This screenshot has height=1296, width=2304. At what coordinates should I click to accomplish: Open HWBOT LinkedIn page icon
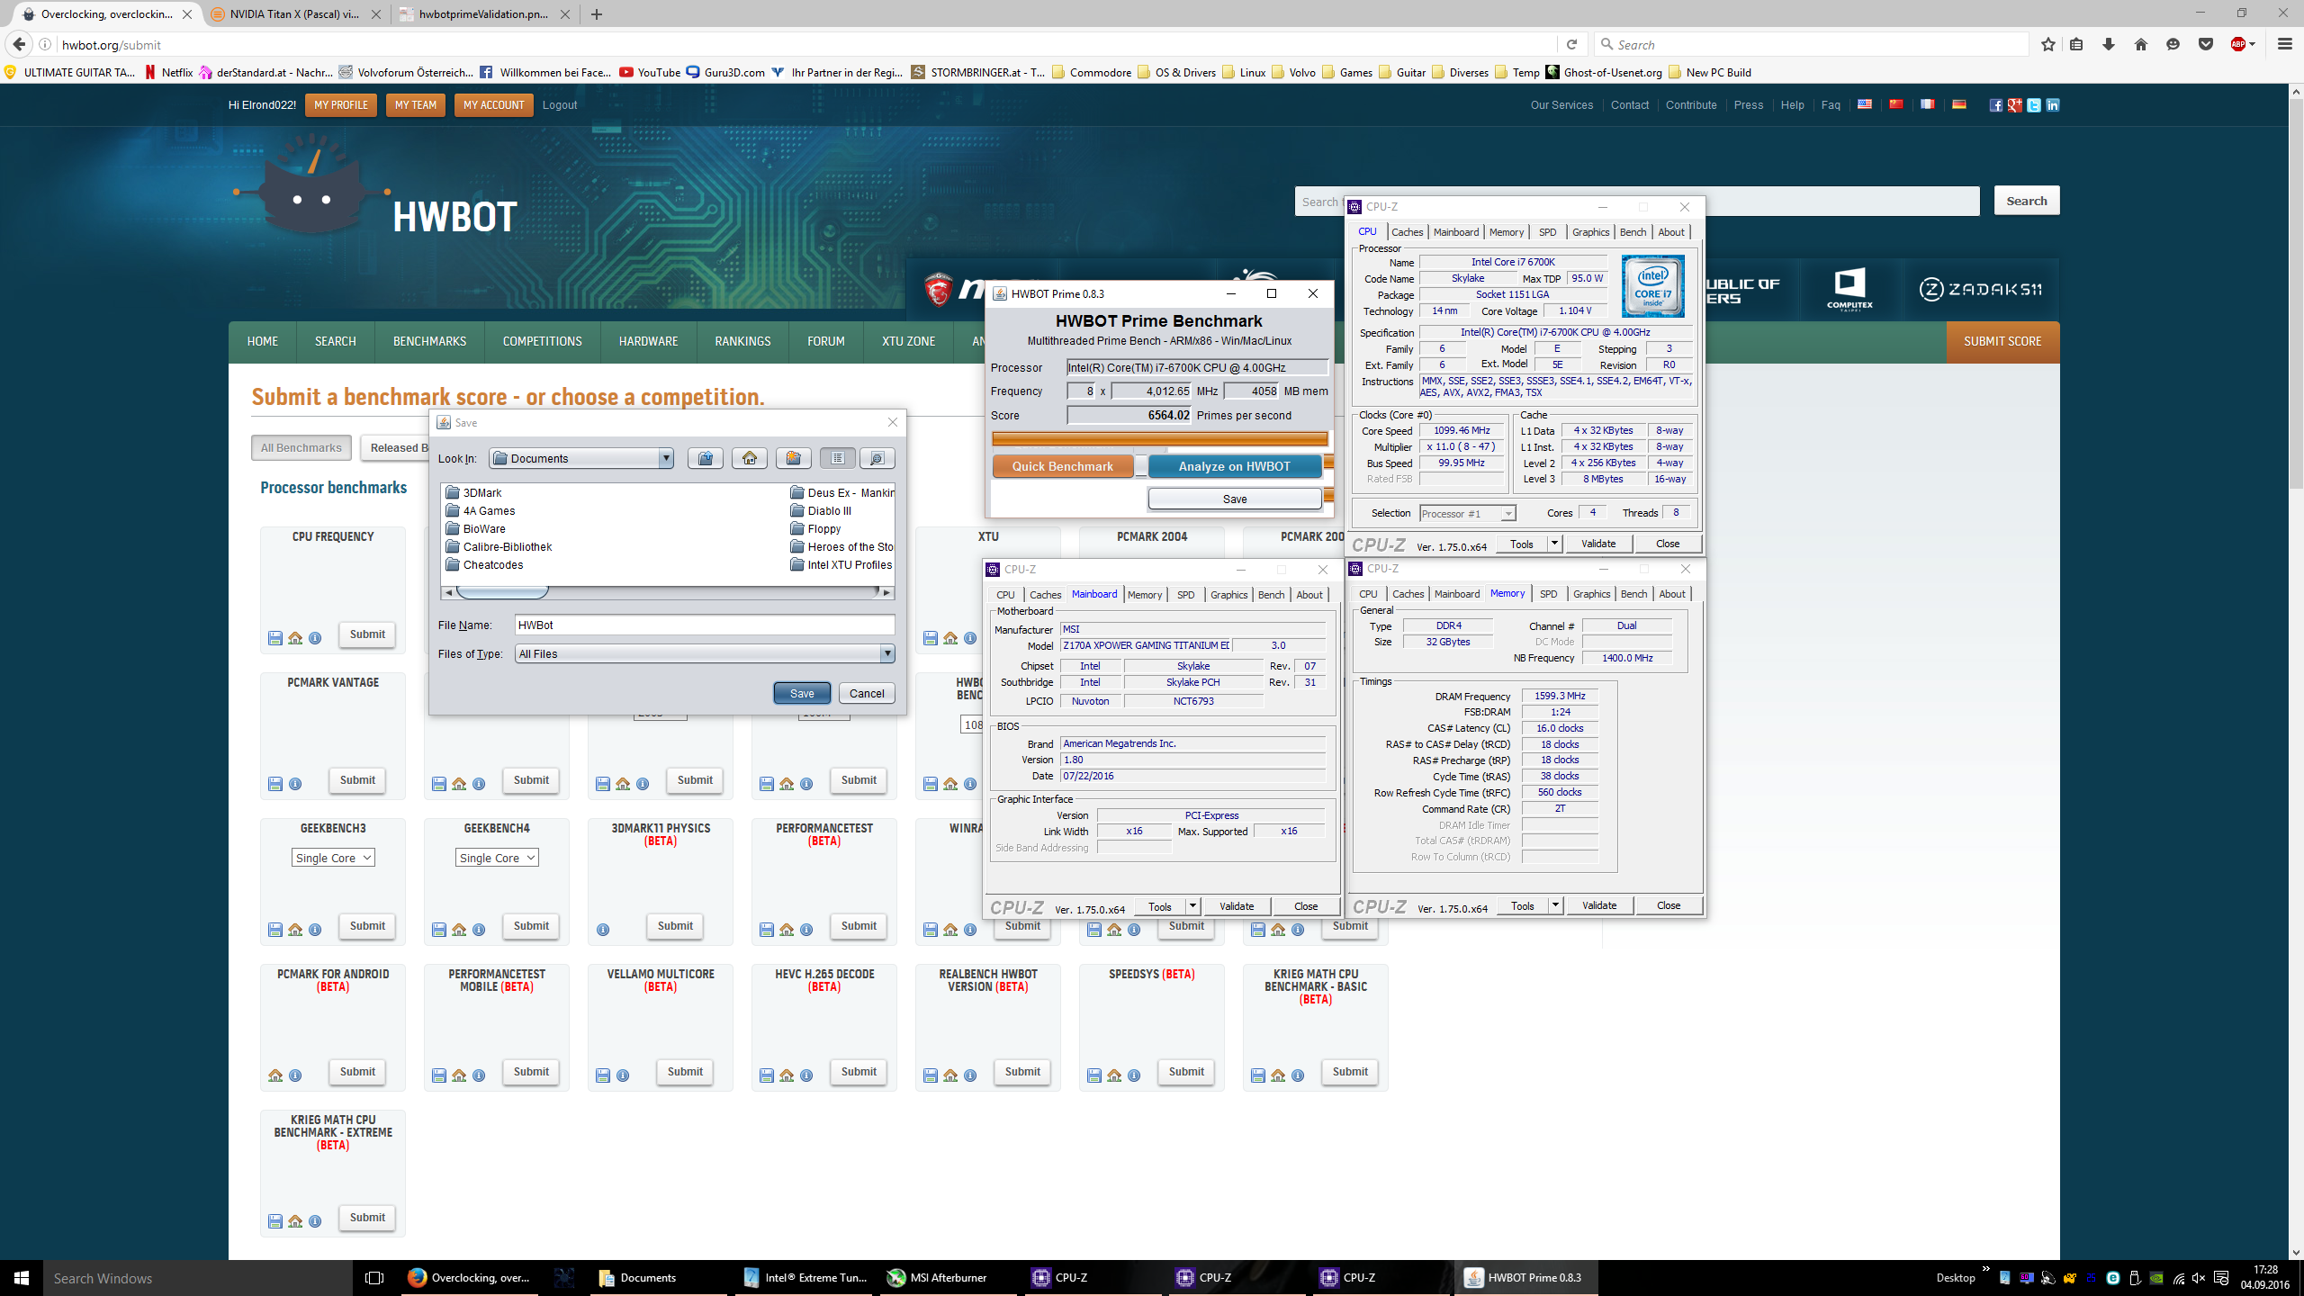tap(2053, 105)
